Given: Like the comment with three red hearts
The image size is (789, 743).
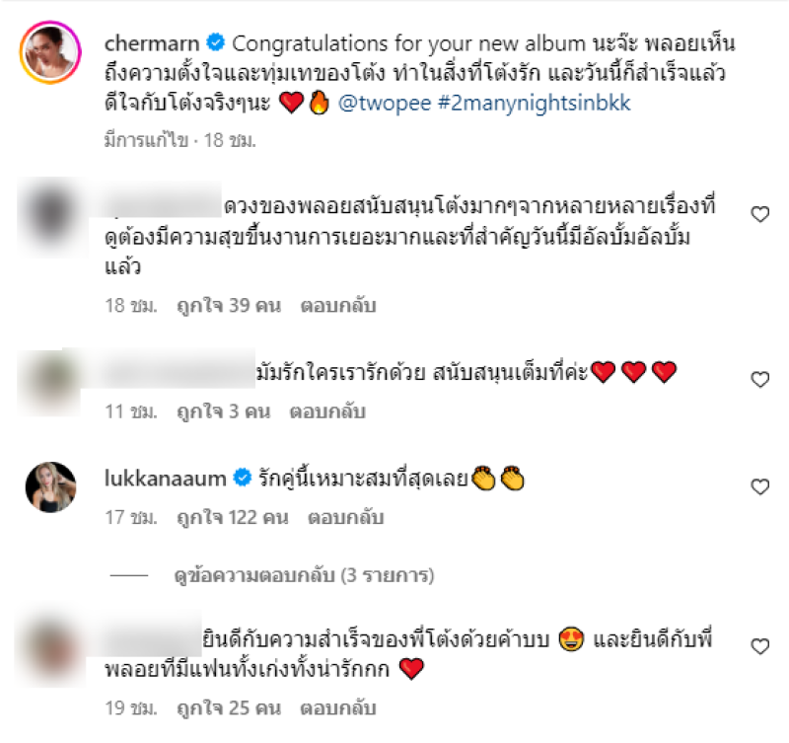Looking at the screenshot, I should [x=759, y=379].
